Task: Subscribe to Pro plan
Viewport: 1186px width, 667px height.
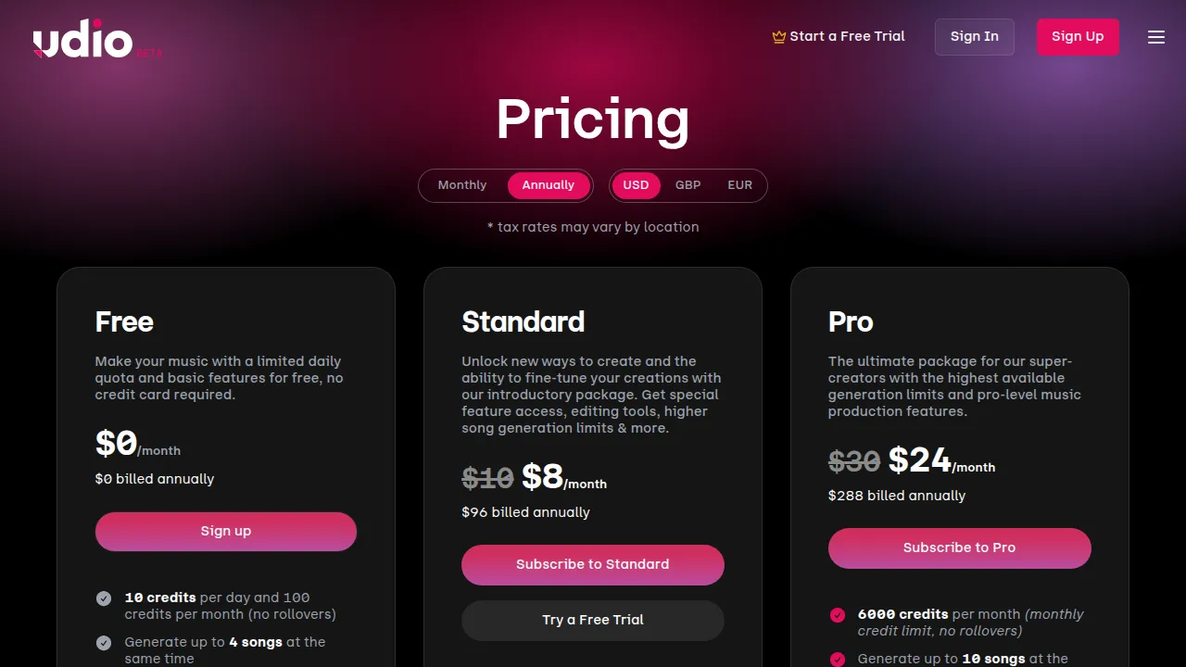Action: coord(960,548)
